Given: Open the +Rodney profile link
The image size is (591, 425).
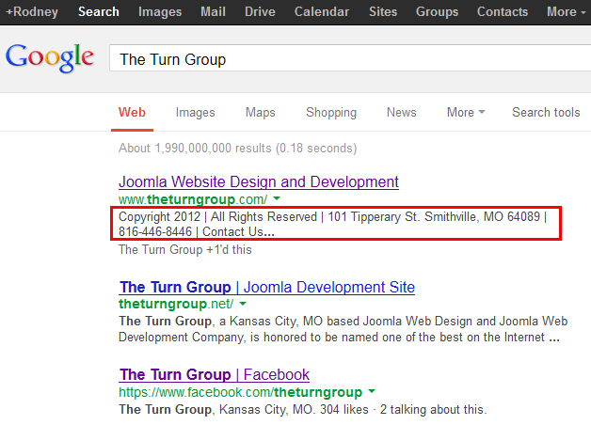Looking at the screenshot, I should click(x=32, y=11).
